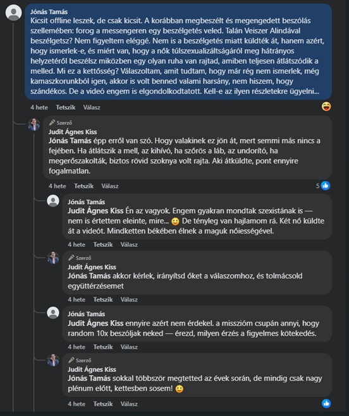
Task: Click mentioned Jónás Tamás in 'akkor kérlek' reply
Action: 89,276
